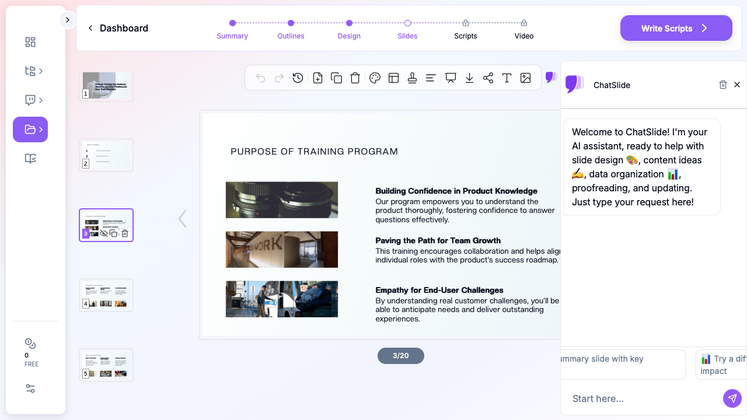The image size is (747, 420).
Task: Click the brand stamp icon in toolbar
Action: coord(412,78)
